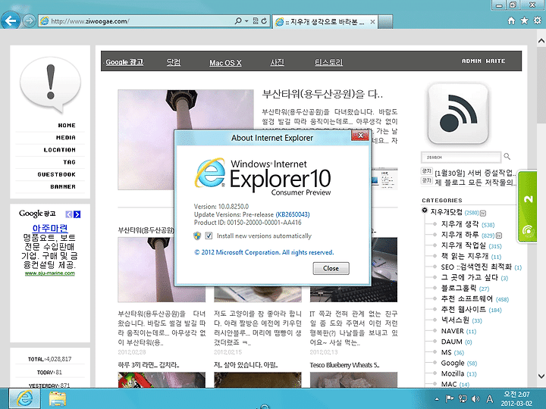Open www.aju-marine.com ad URL

(50, 273)
